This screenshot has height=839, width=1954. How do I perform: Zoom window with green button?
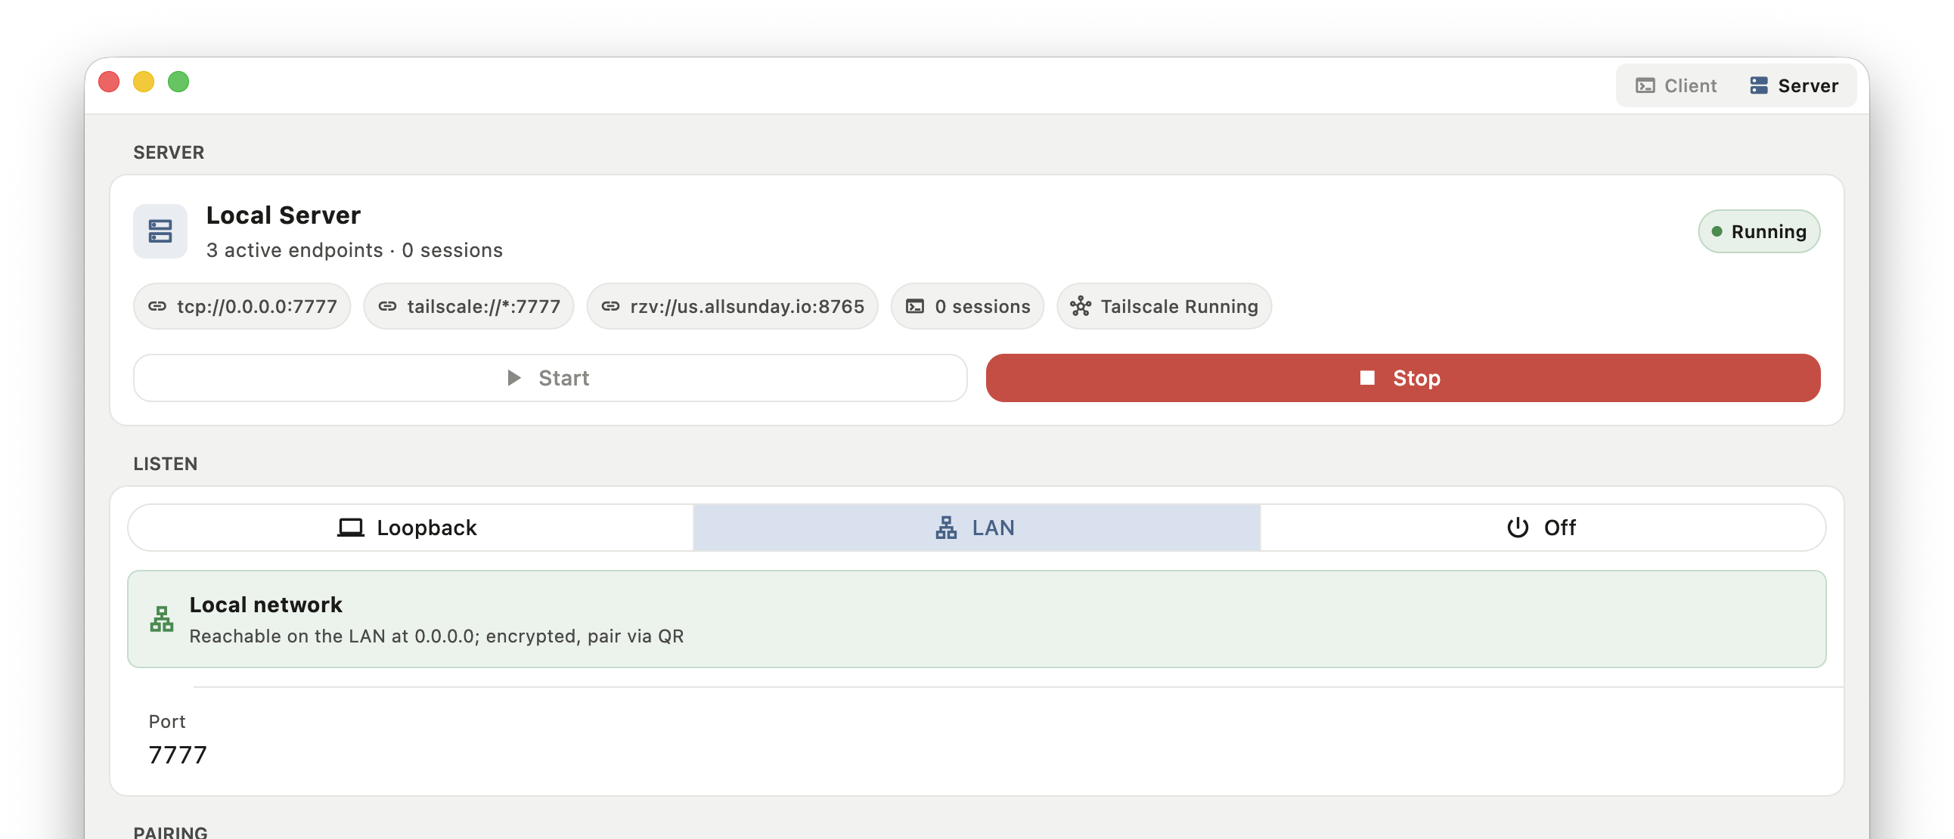[x=178, y=82]
